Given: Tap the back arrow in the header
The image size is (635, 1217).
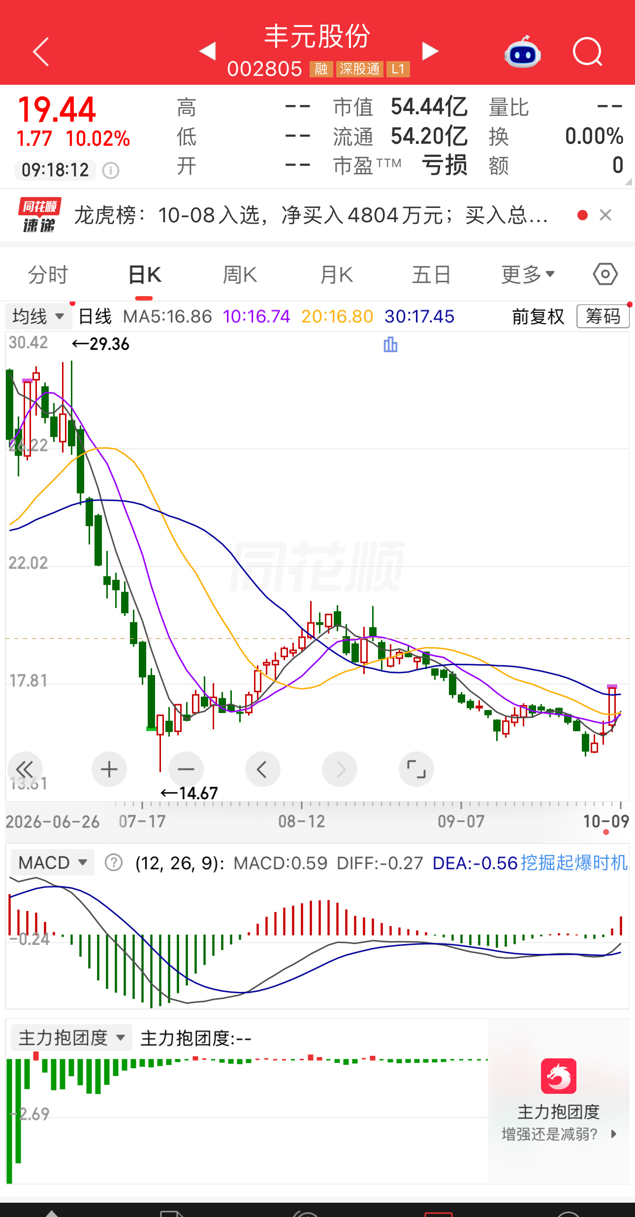Looking at the screenshot, I should (41, 51).
